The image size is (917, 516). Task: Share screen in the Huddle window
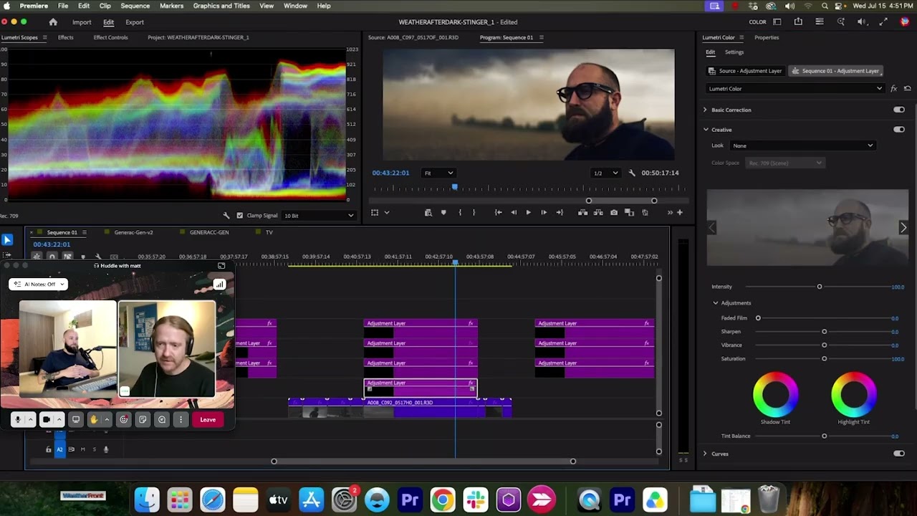click(x=76, y=419)
